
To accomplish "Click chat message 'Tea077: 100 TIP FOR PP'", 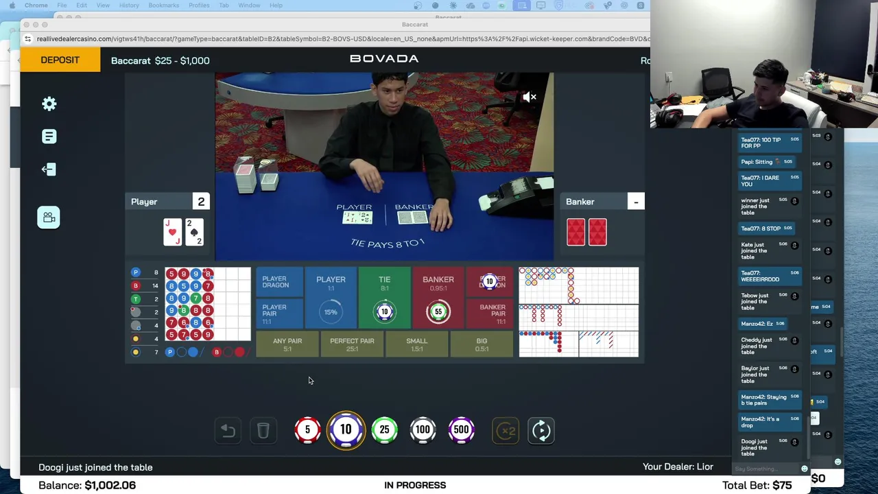I will (770, 143).
